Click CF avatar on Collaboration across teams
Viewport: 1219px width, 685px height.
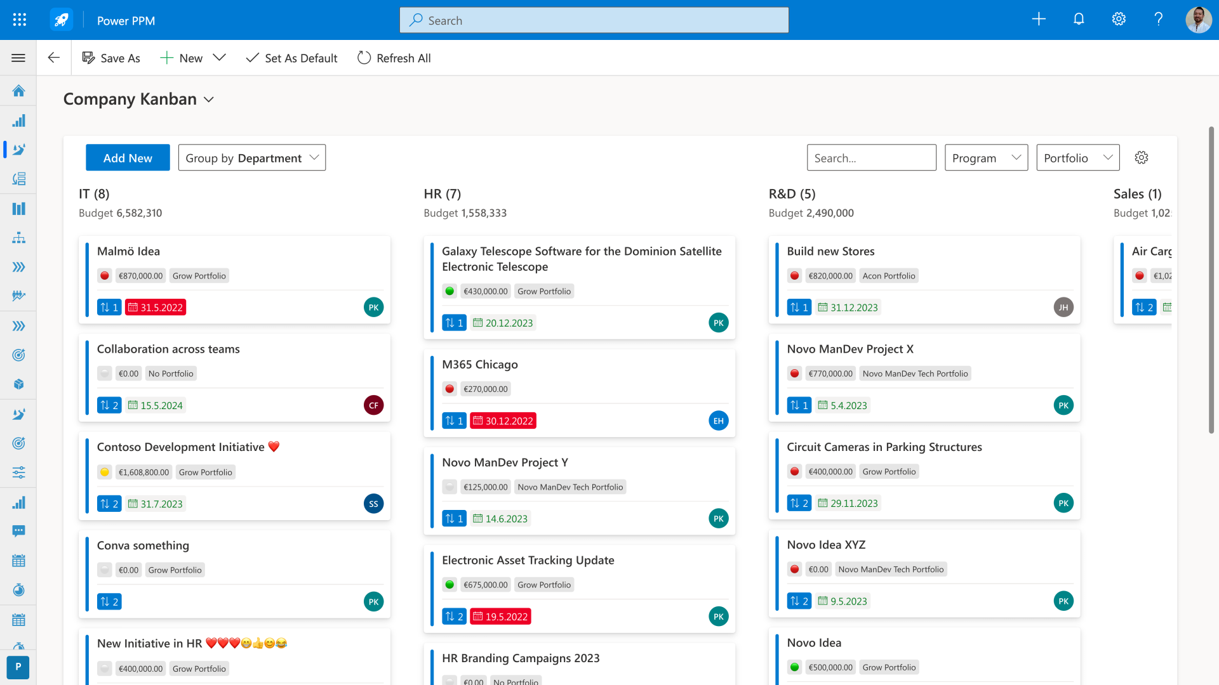point(373,405)
